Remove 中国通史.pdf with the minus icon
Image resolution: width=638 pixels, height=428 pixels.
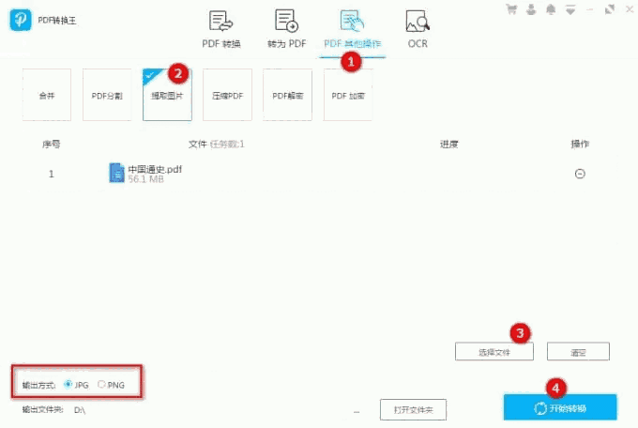[580, 174]
